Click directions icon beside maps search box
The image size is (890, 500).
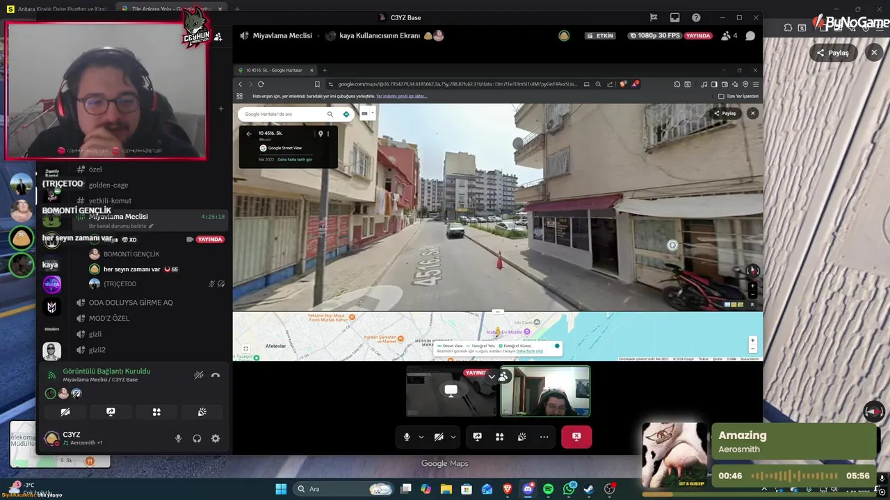pos(346,114)
